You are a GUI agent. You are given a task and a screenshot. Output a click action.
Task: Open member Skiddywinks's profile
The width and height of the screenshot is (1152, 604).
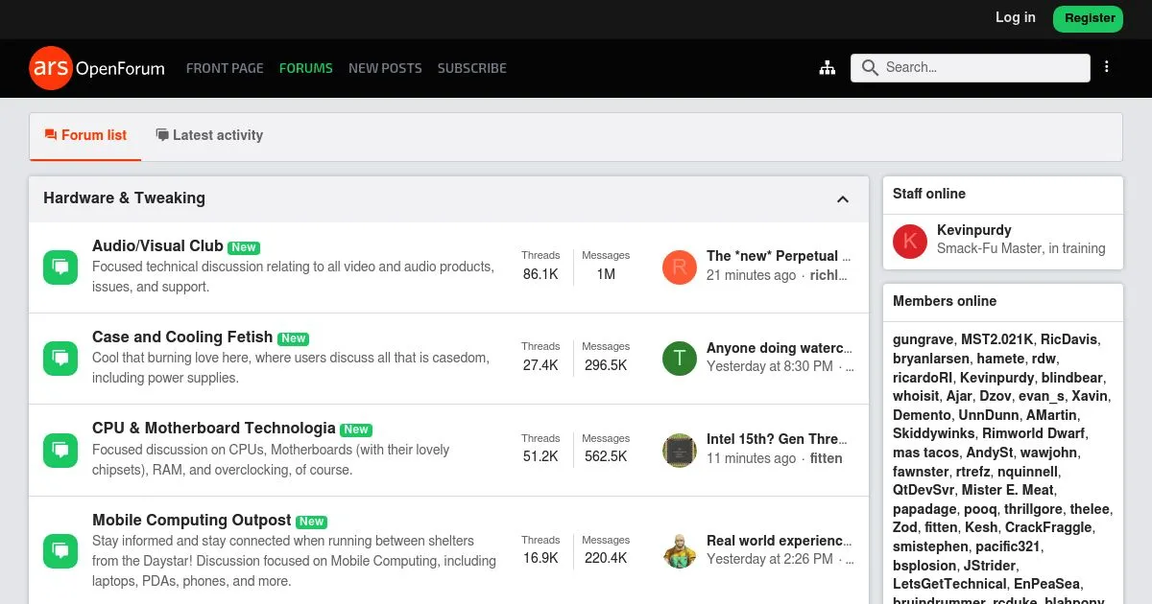(x=934, y=433)
